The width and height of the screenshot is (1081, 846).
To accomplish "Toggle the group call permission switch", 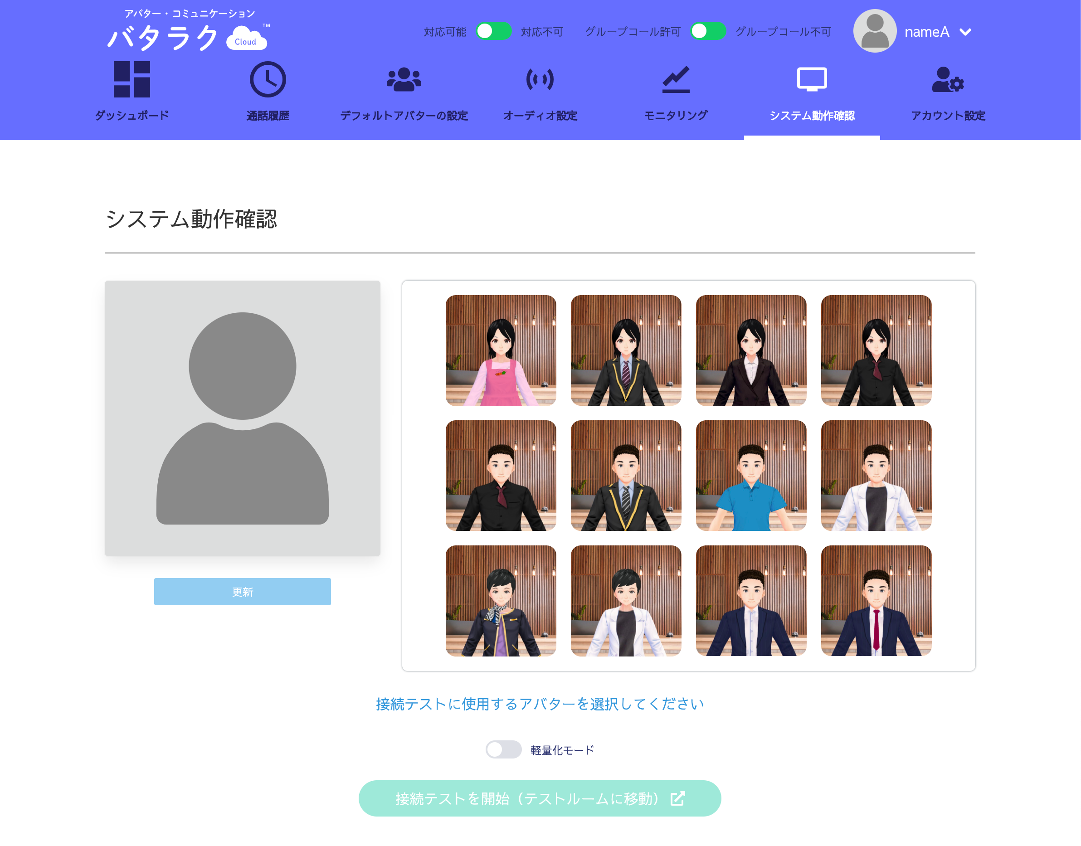I will coord(708,31).
